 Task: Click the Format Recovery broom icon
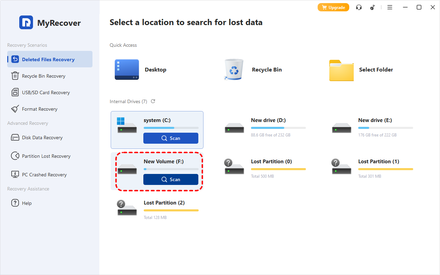coord(15,109)
